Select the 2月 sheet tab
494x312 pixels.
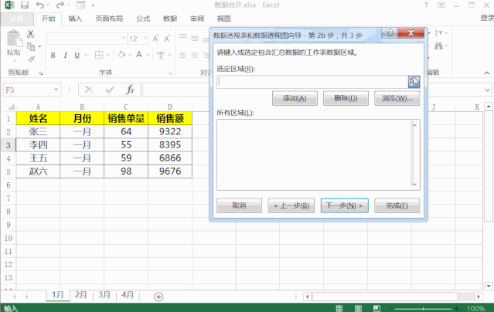[81, 295]
